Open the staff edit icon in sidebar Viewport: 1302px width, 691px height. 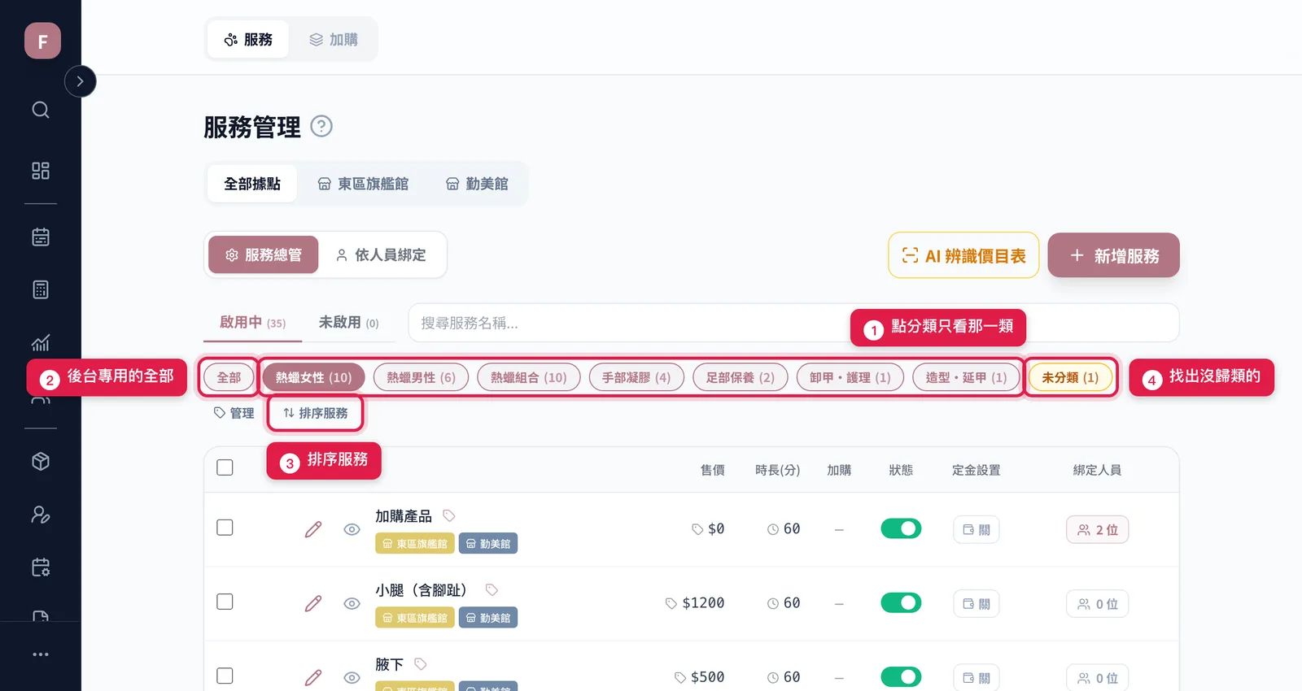[x=41, y=515]
